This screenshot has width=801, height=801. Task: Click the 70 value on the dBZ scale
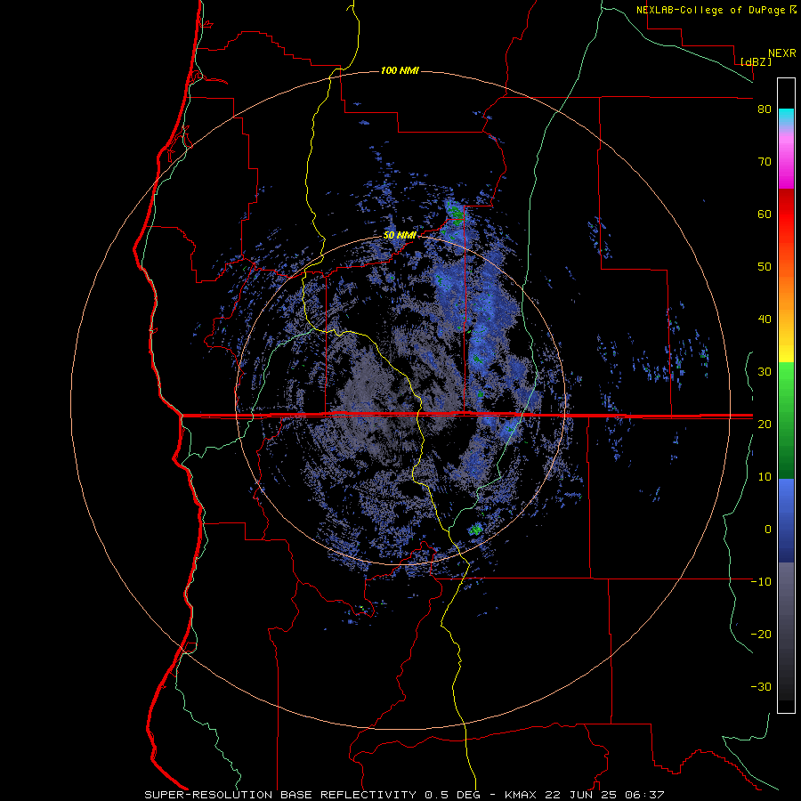(765, 162)
